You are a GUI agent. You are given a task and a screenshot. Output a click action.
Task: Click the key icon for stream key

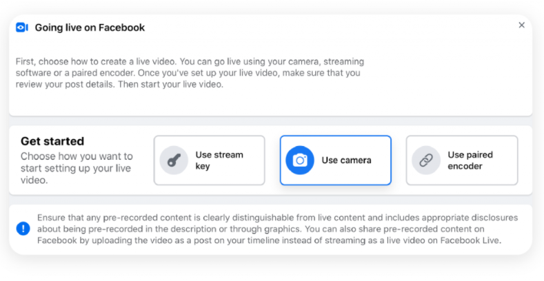pos(174,160)
